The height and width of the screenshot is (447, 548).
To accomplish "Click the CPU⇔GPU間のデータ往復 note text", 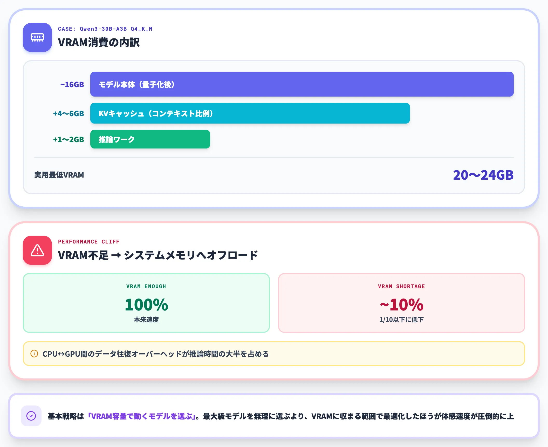I will (x=156, y=354).
